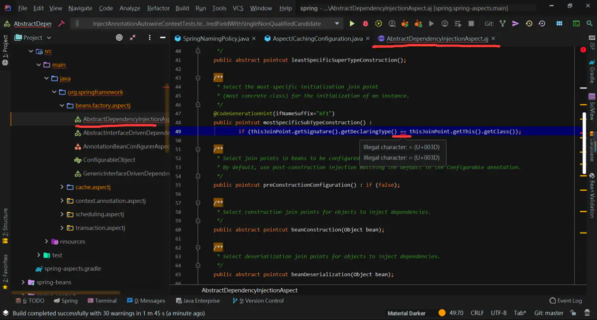The width and height of the screenshot is (597, 320).
Task: Open Search Everywhere magnifier icon
Action: (590, 24)
